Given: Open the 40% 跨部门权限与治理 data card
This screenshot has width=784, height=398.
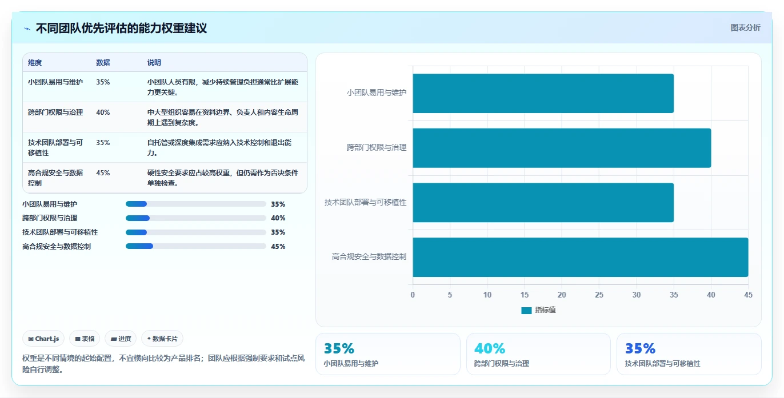Looking at the screenshot, I should pyautogui.click(x=538, y=354).
